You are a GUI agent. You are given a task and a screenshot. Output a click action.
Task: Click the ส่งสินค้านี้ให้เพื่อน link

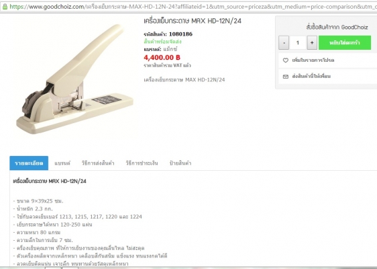tap(311, 77)
